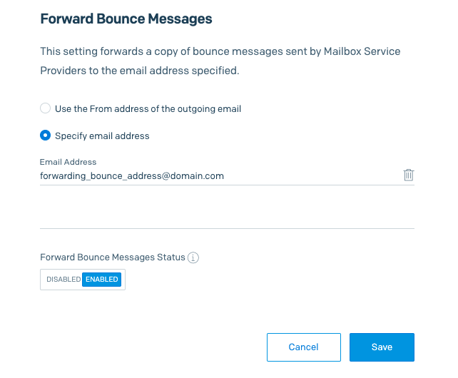Focus the forwarding bounce email address field
Image resolution: width=458 pixels, height=378 pixels.
pos(214,175)
